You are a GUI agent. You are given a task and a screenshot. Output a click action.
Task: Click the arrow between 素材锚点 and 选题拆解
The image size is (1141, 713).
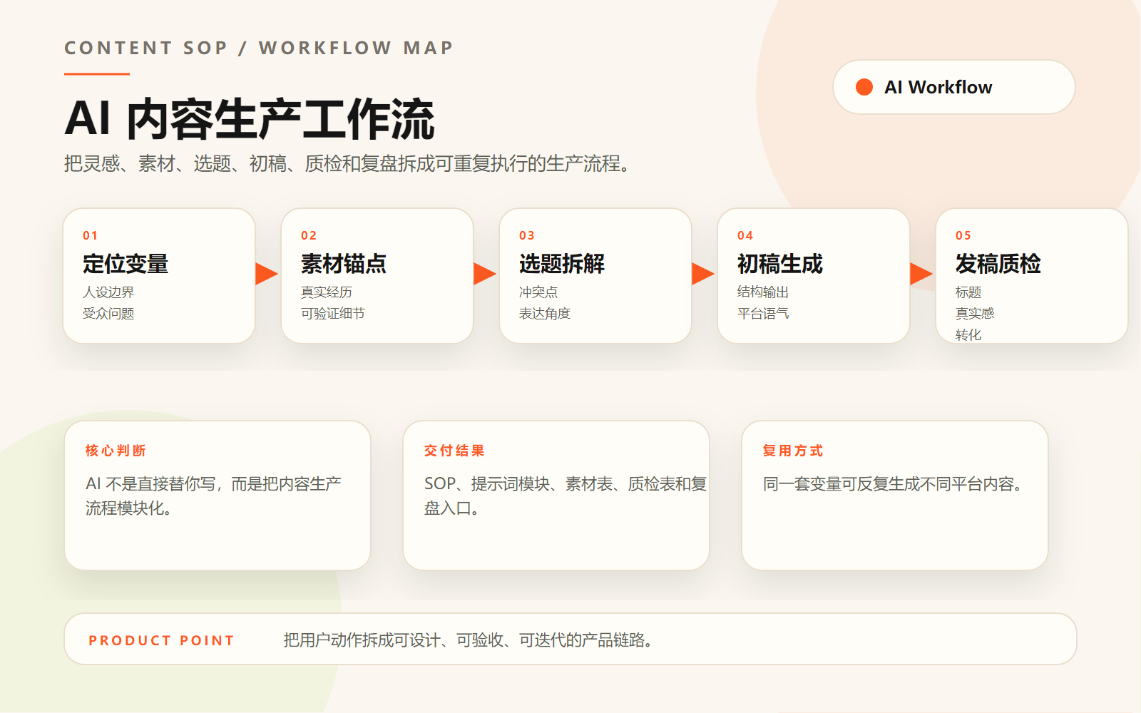tap(485, 274)
